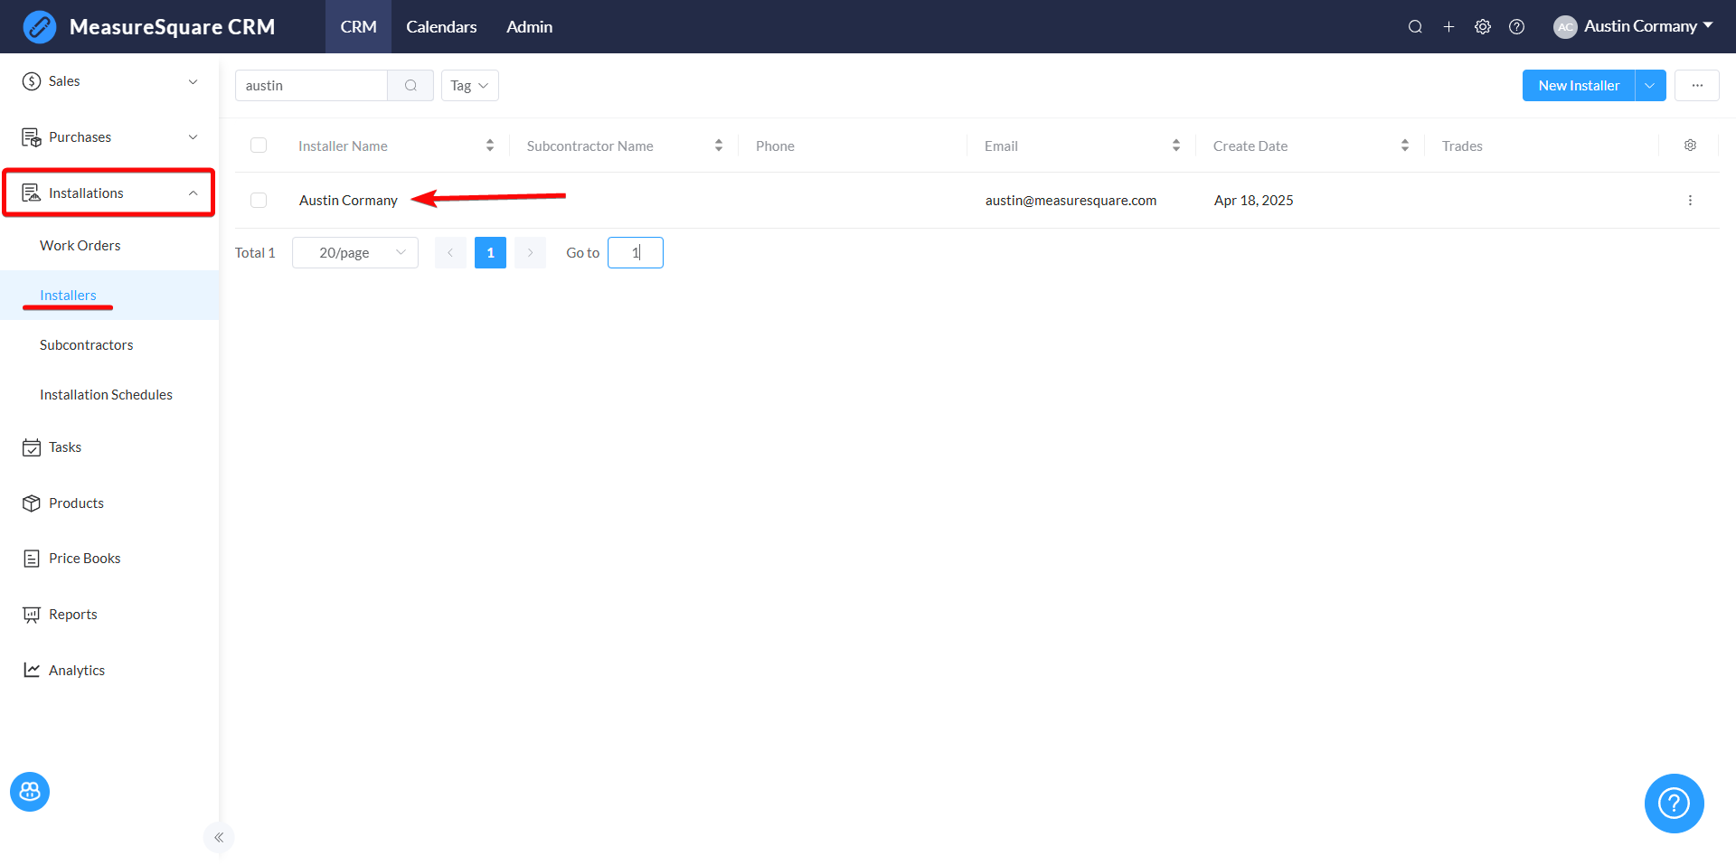This screenshot has height=865, width=1736.
Task: Click the Total 1 count text
Action: (x=255, y=253)
